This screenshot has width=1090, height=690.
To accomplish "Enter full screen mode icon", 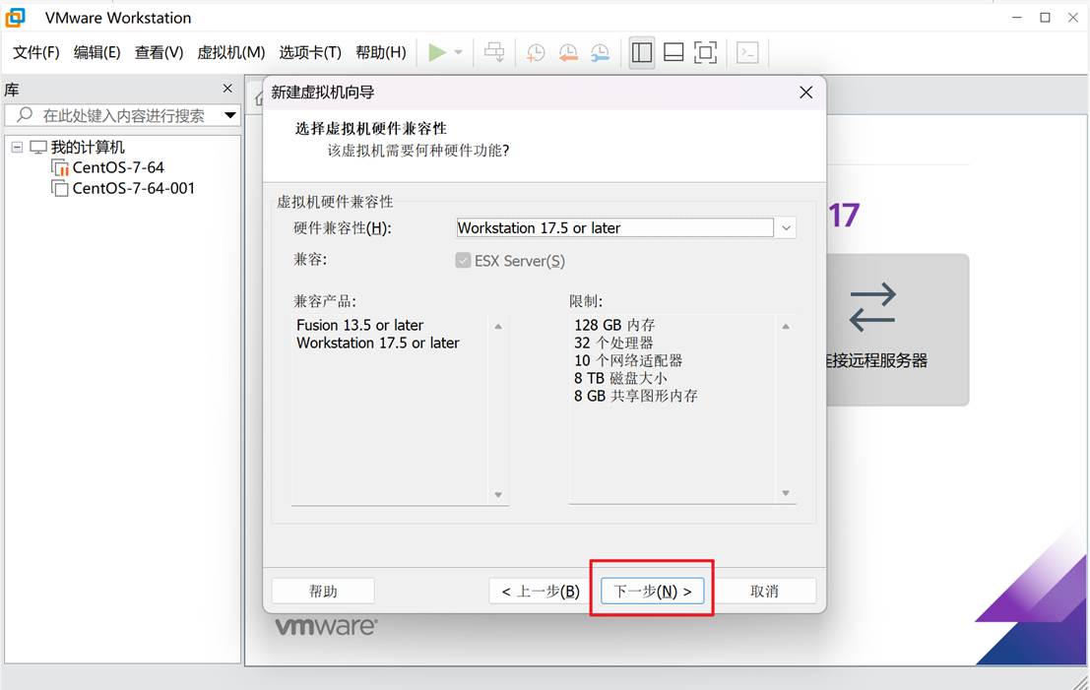I will click(706, 53).
